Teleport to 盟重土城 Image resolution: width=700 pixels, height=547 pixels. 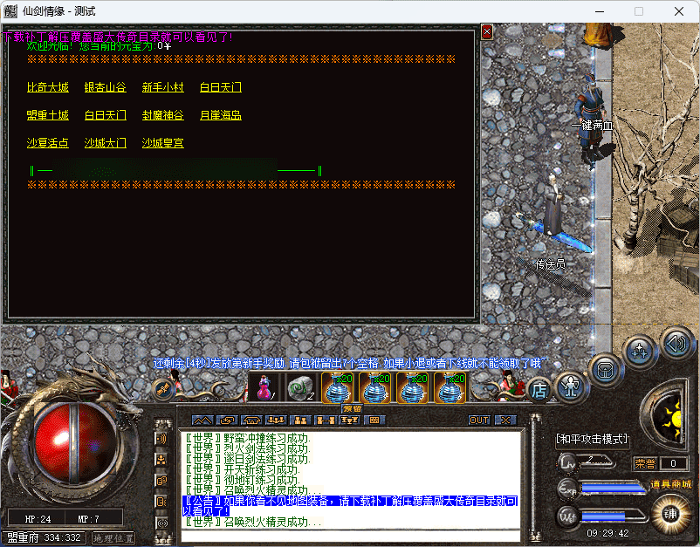48,115
